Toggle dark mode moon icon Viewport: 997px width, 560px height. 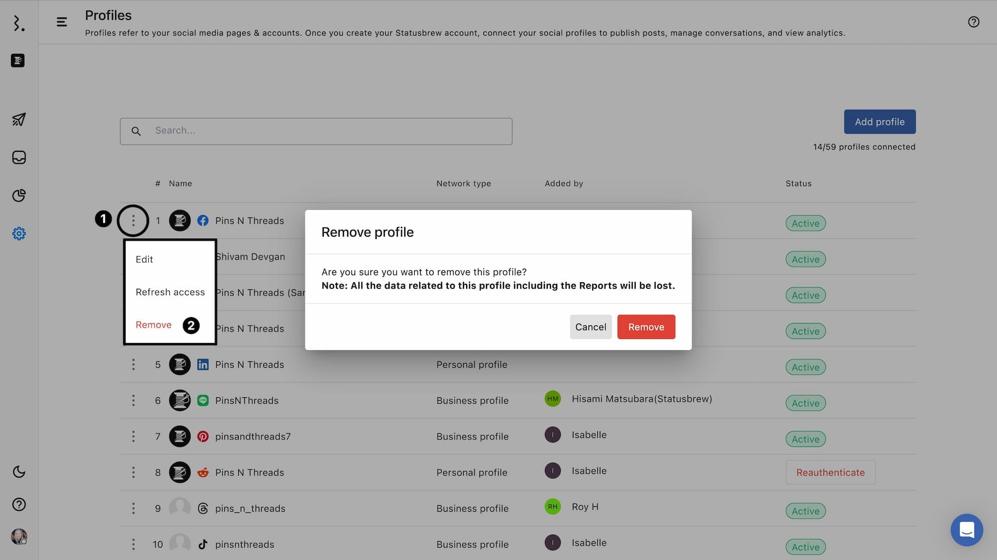pos(19,471)
